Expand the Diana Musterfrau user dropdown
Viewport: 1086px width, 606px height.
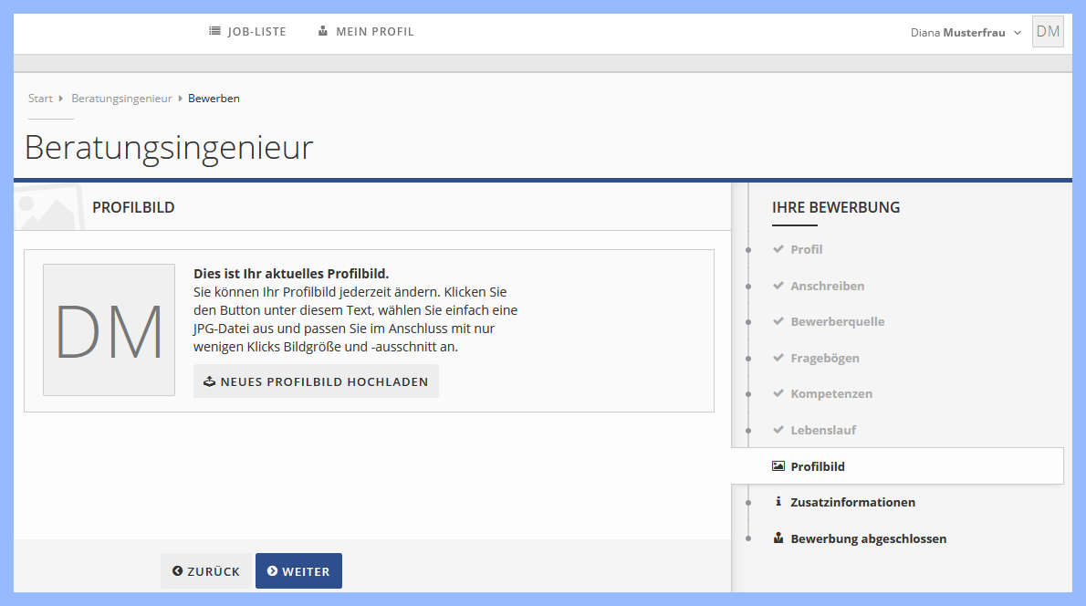tap(966, 33)
